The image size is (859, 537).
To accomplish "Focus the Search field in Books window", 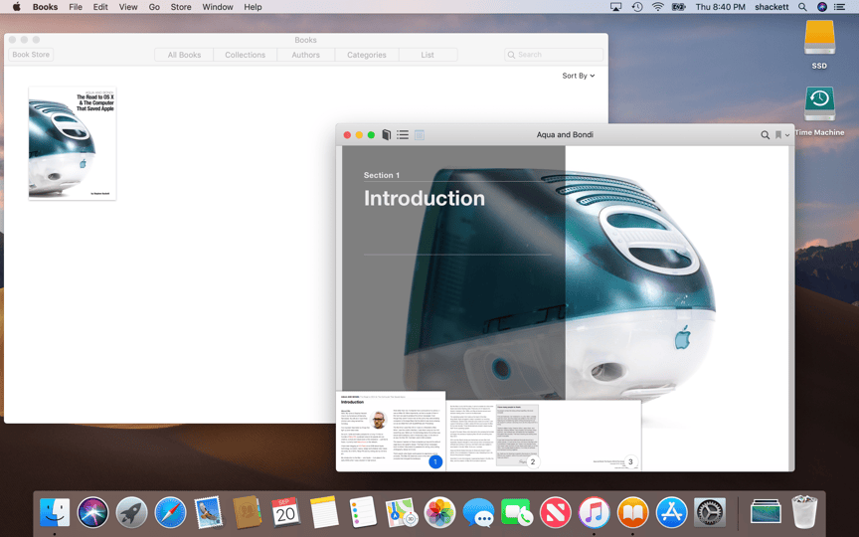I will (554, 55).
